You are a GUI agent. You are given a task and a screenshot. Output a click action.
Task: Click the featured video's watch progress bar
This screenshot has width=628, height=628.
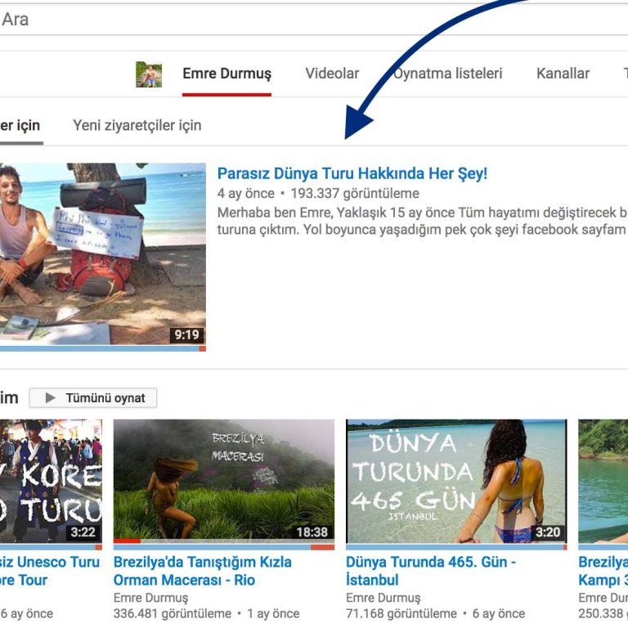[x=102, y=349]
